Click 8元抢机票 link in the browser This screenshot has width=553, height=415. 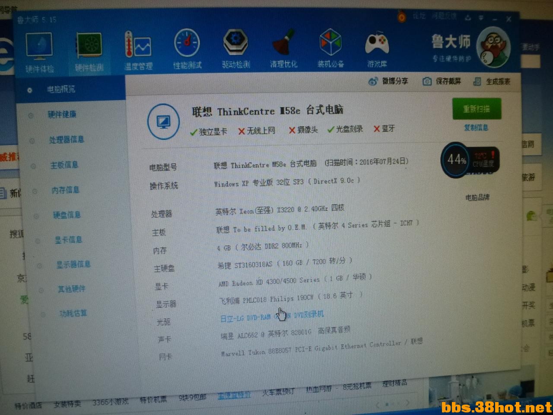pos(357,386)
